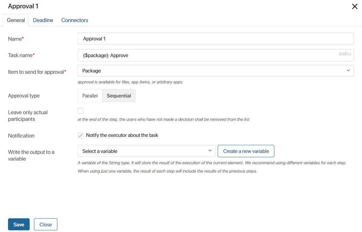Click the chevron arrow in Package field
This screenshot has width=362, height=232.
point(348,70)
